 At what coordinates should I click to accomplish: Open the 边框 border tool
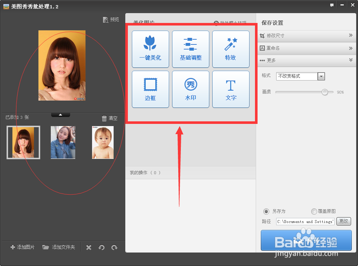coord(151,89)
